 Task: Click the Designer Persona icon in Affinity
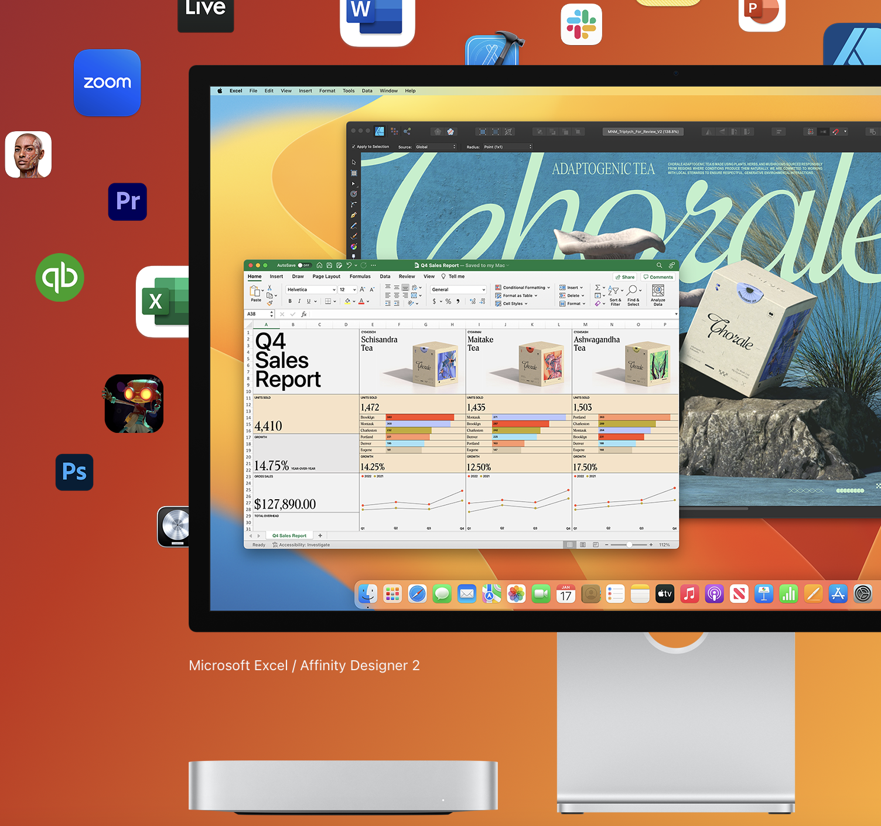coord(380,131)
